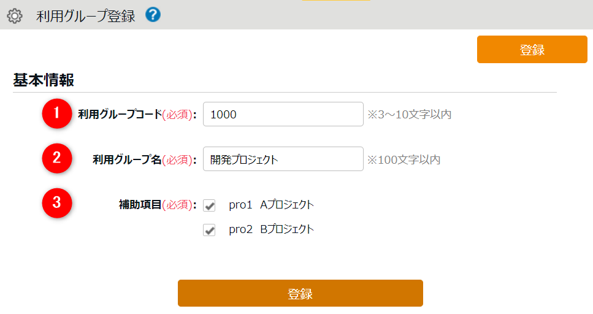This screenshot has height=314, width=593.
Task: Toggle the pro2 Bプロジェクト checkbox
Action: (210, 231)
